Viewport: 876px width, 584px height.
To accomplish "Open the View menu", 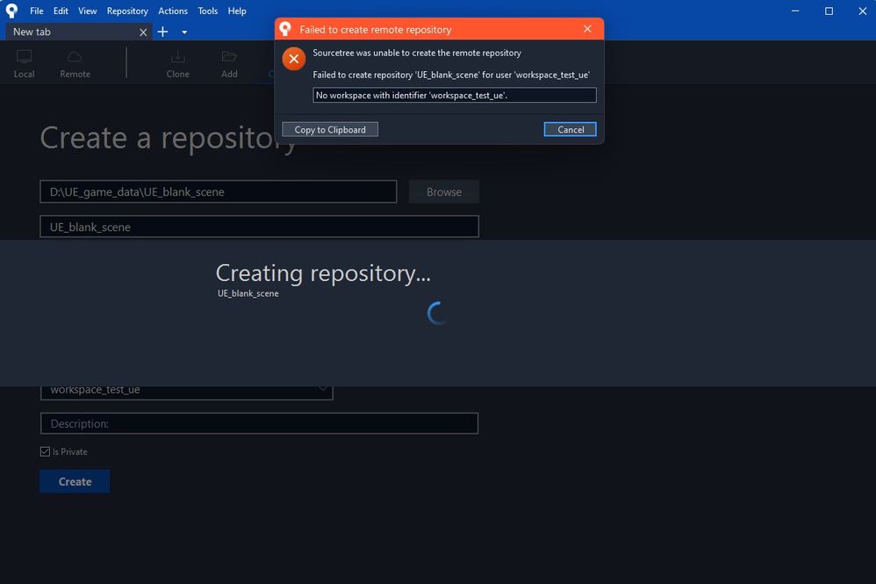I will click(x=87, y=11).
